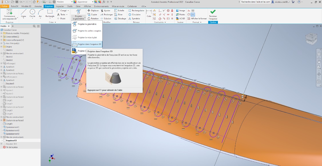Switch to the Collaborer tab
The image size is (322, 166).
click(132, 6)
